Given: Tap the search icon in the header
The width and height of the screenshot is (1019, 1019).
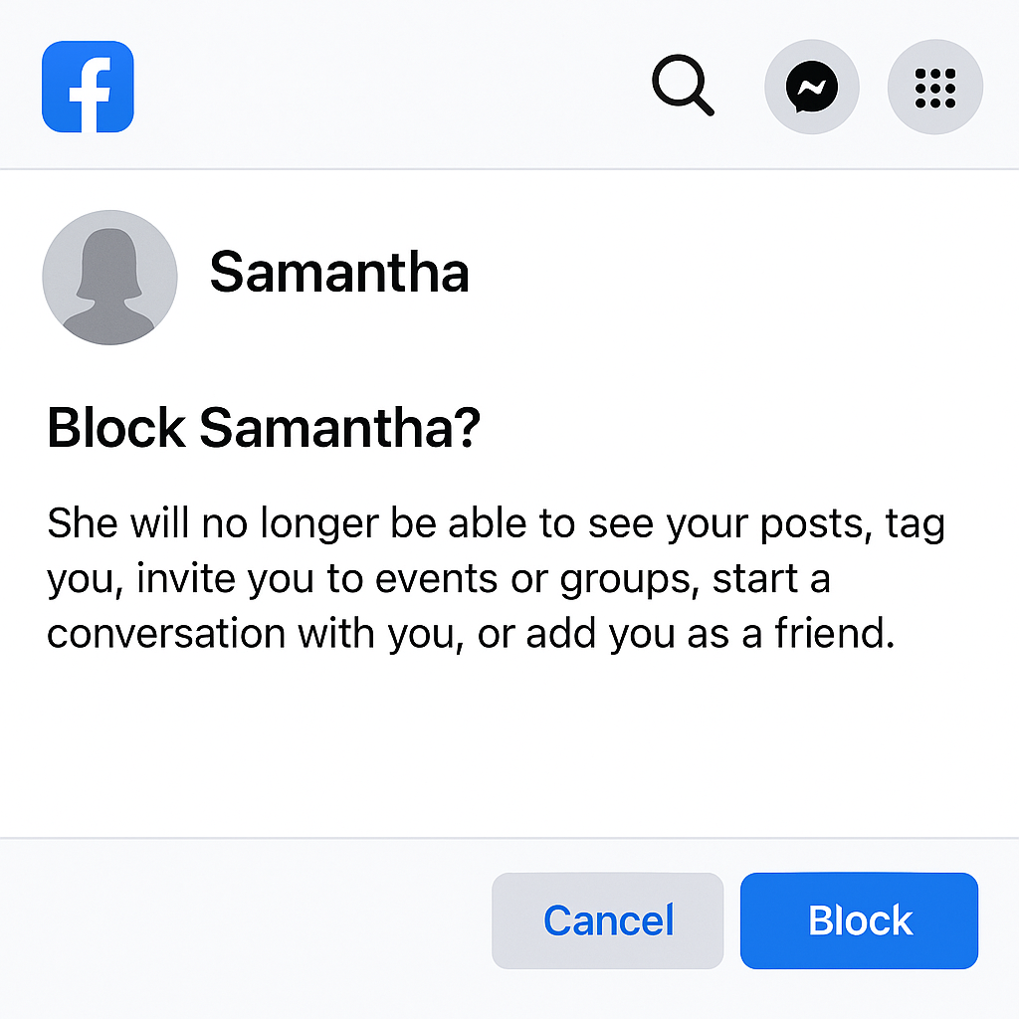Looking at the screenshot, I should pyautogui.click(x=682, y=86).
